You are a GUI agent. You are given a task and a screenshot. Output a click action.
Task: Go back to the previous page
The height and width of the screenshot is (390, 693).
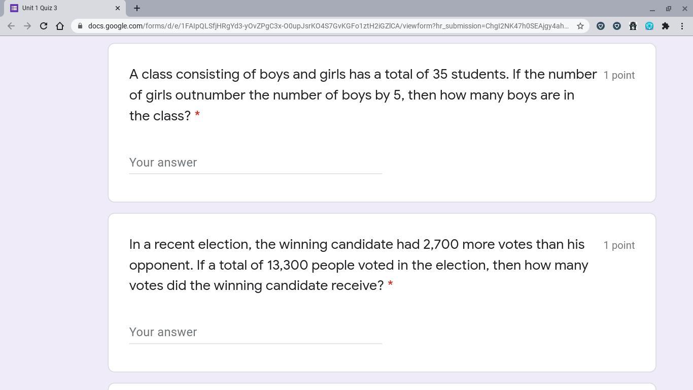pyautogui.click(x=11, y=26)
